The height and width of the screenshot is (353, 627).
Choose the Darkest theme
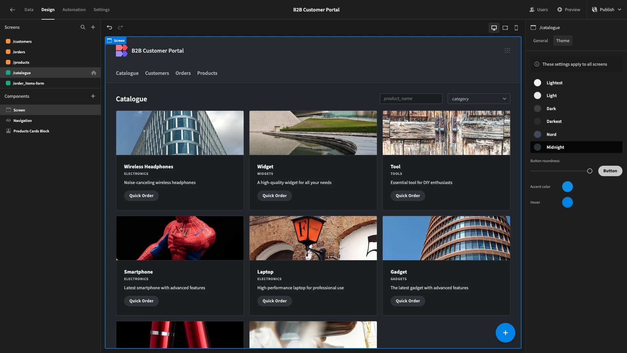coord(576,121)
